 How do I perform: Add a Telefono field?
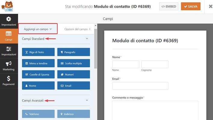(38, 114)
